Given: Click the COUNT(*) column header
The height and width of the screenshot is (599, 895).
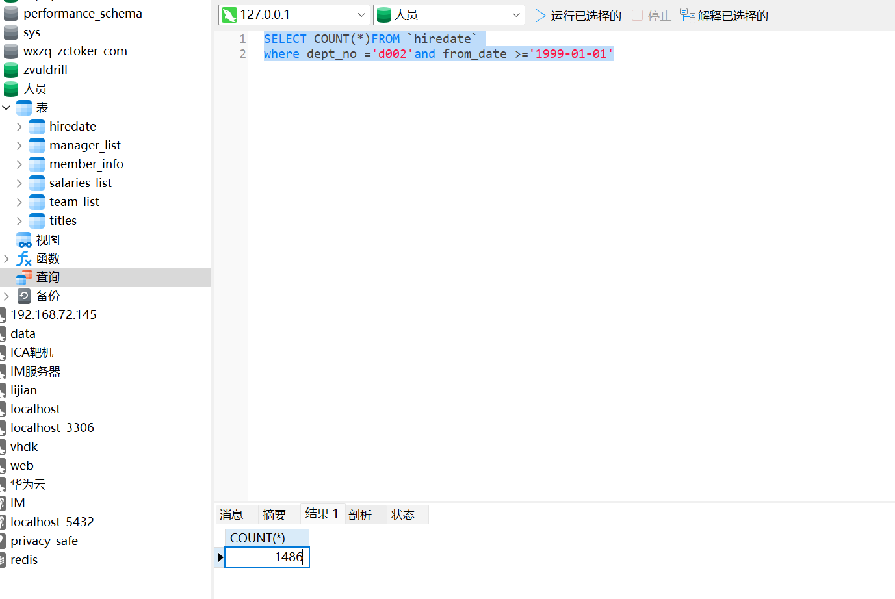Looking at the screenshot, I should [x=267, y=538].
